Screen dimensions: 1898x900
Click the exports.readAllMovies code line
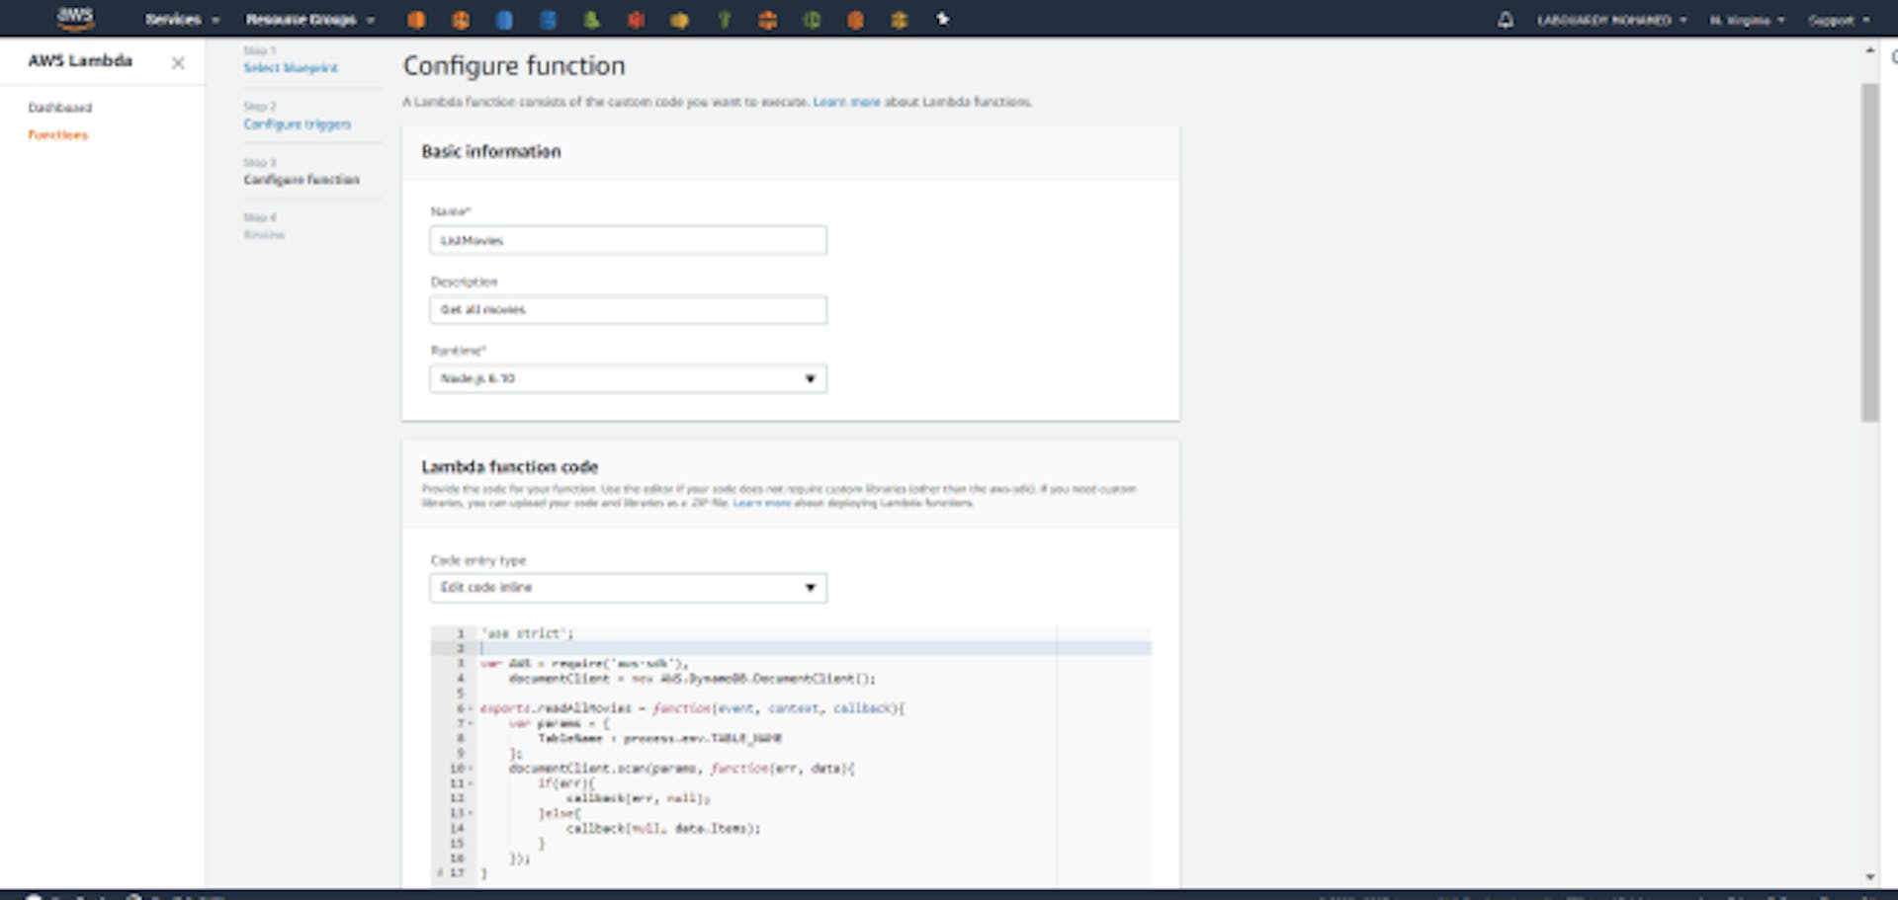[x=693, y=708]
